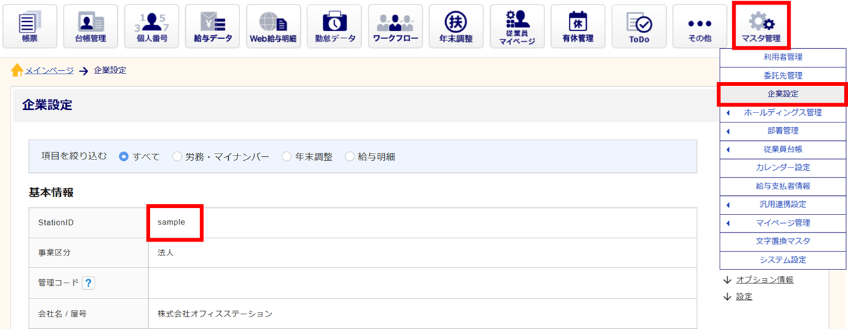
Task: Select the すべて radio button
Action: click(x=124, y=157)
